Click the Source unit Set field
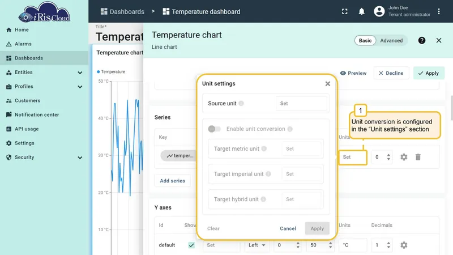Image resolution: width=453 pixels, height=255 pixels. (x=301, y=103)
